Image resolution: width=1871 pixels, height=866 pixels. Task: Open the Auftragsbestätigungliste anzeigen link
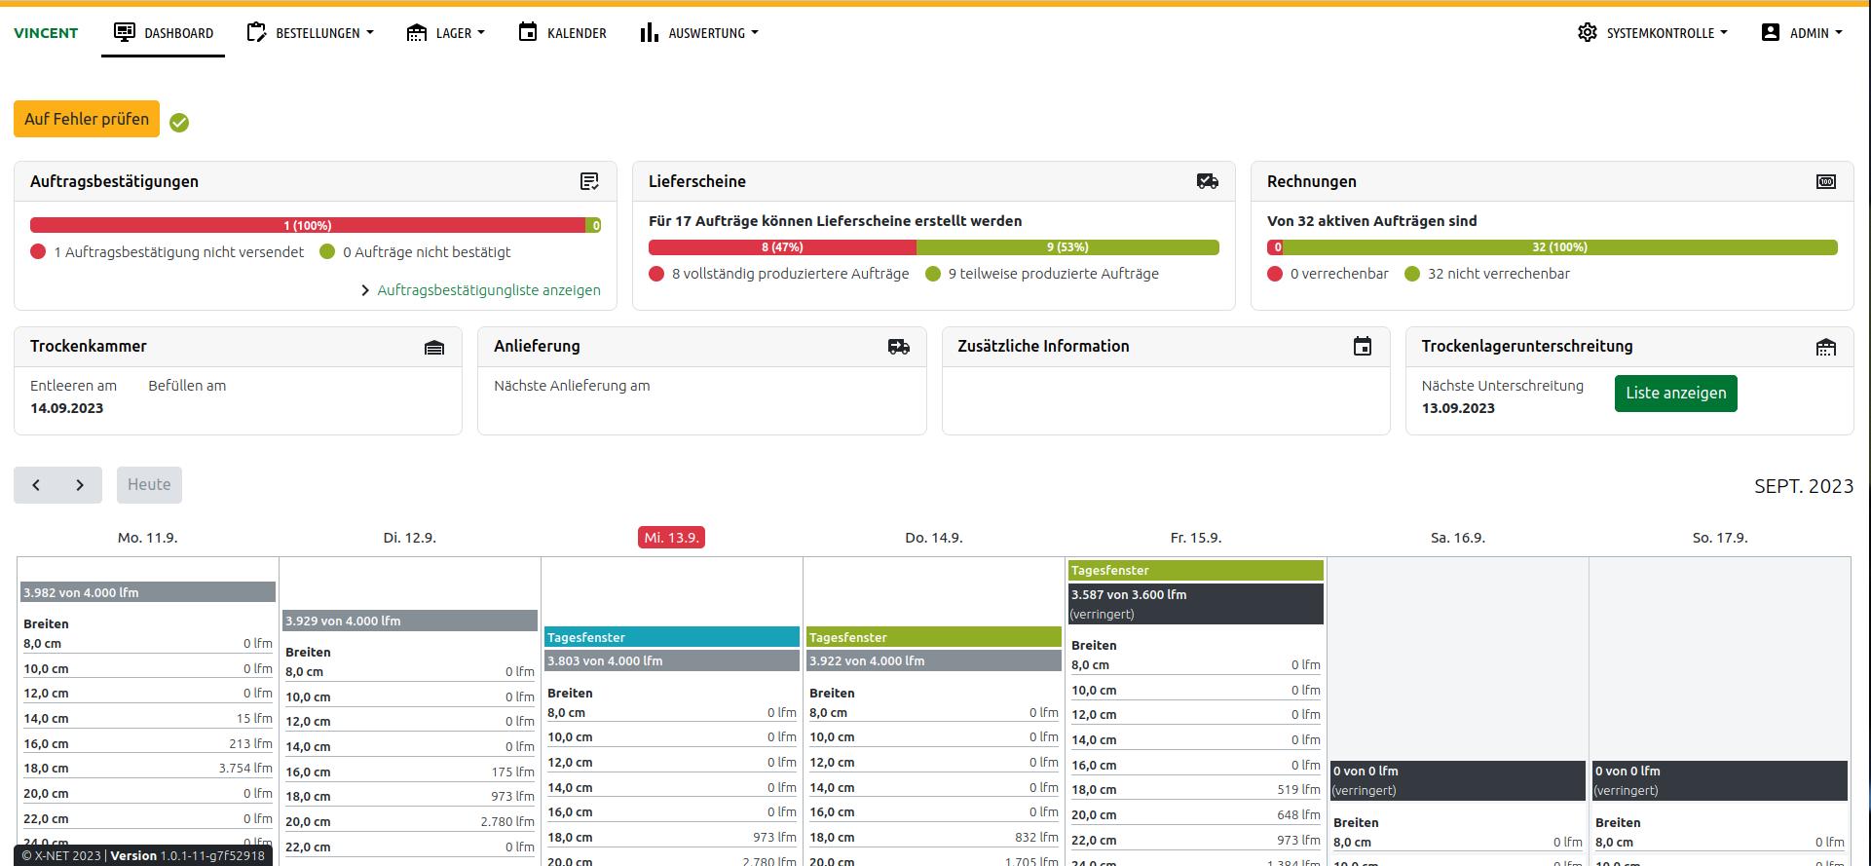(x=488, y=290)
